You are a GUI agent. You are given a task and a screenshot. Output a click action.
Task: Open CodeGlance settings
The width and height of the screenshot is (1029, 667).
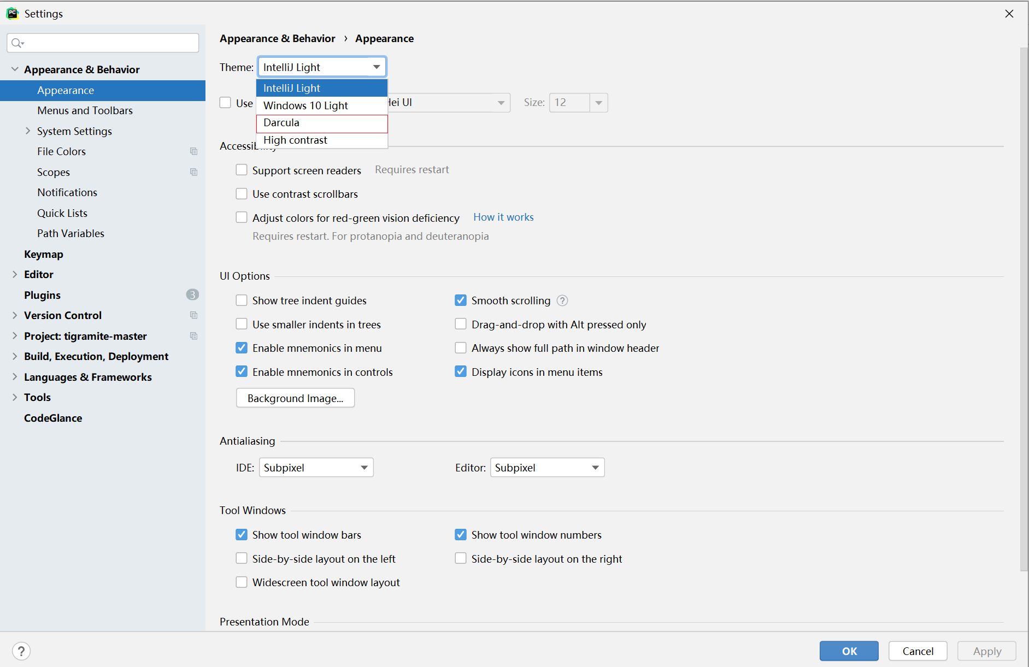53,418
